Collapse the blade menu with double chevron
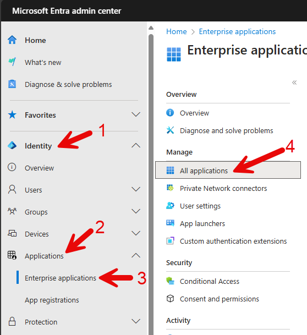Viewport: 307px width, 335px height. pos(294,83)
